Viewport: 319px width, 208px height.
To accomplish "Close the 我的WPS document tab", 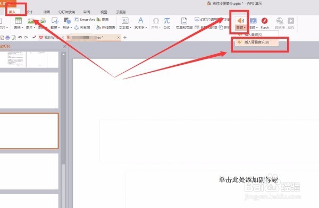I will (63, 38).
